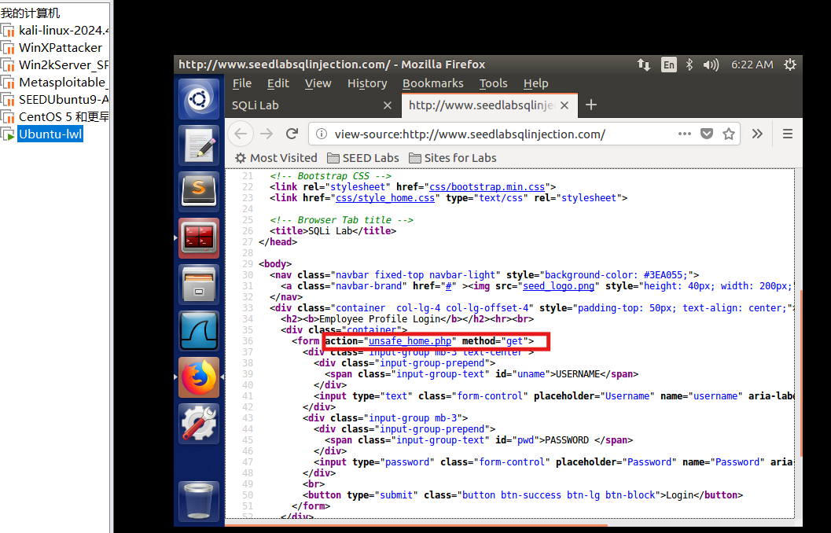
Task: Open the File menu
Action: pyautogui.click(x=241, y=83)
